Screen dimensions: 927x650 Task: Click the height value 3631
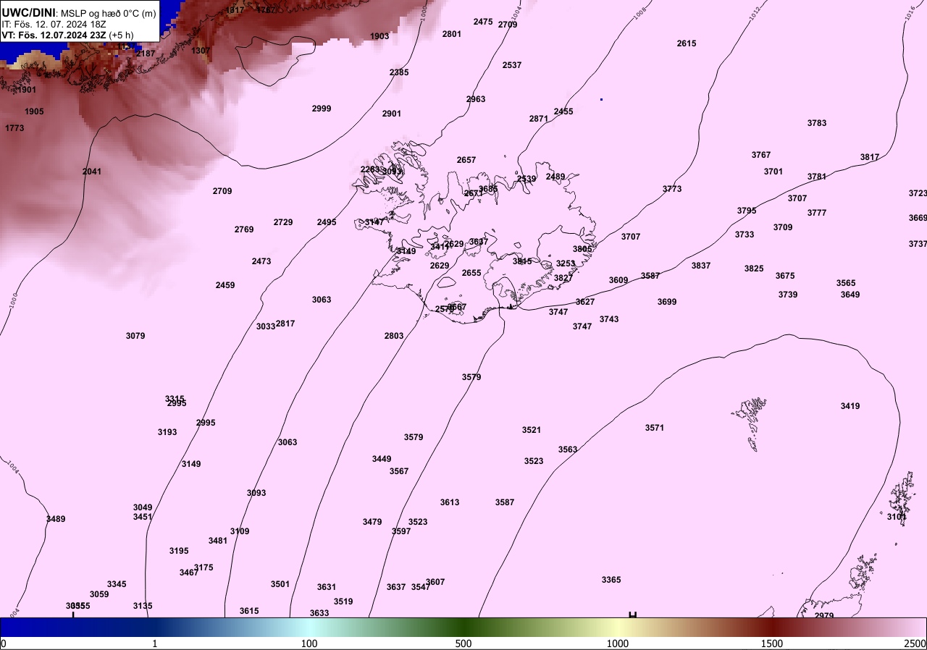coord(327,587)
